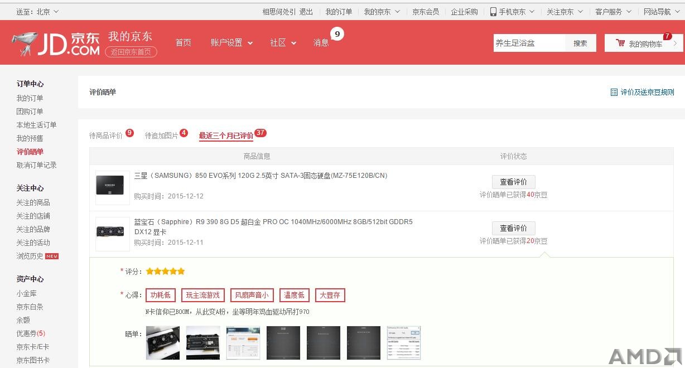Click 我的订单 in top bar
The height and width of the screenshot is (368, 685).
(339, 11)
